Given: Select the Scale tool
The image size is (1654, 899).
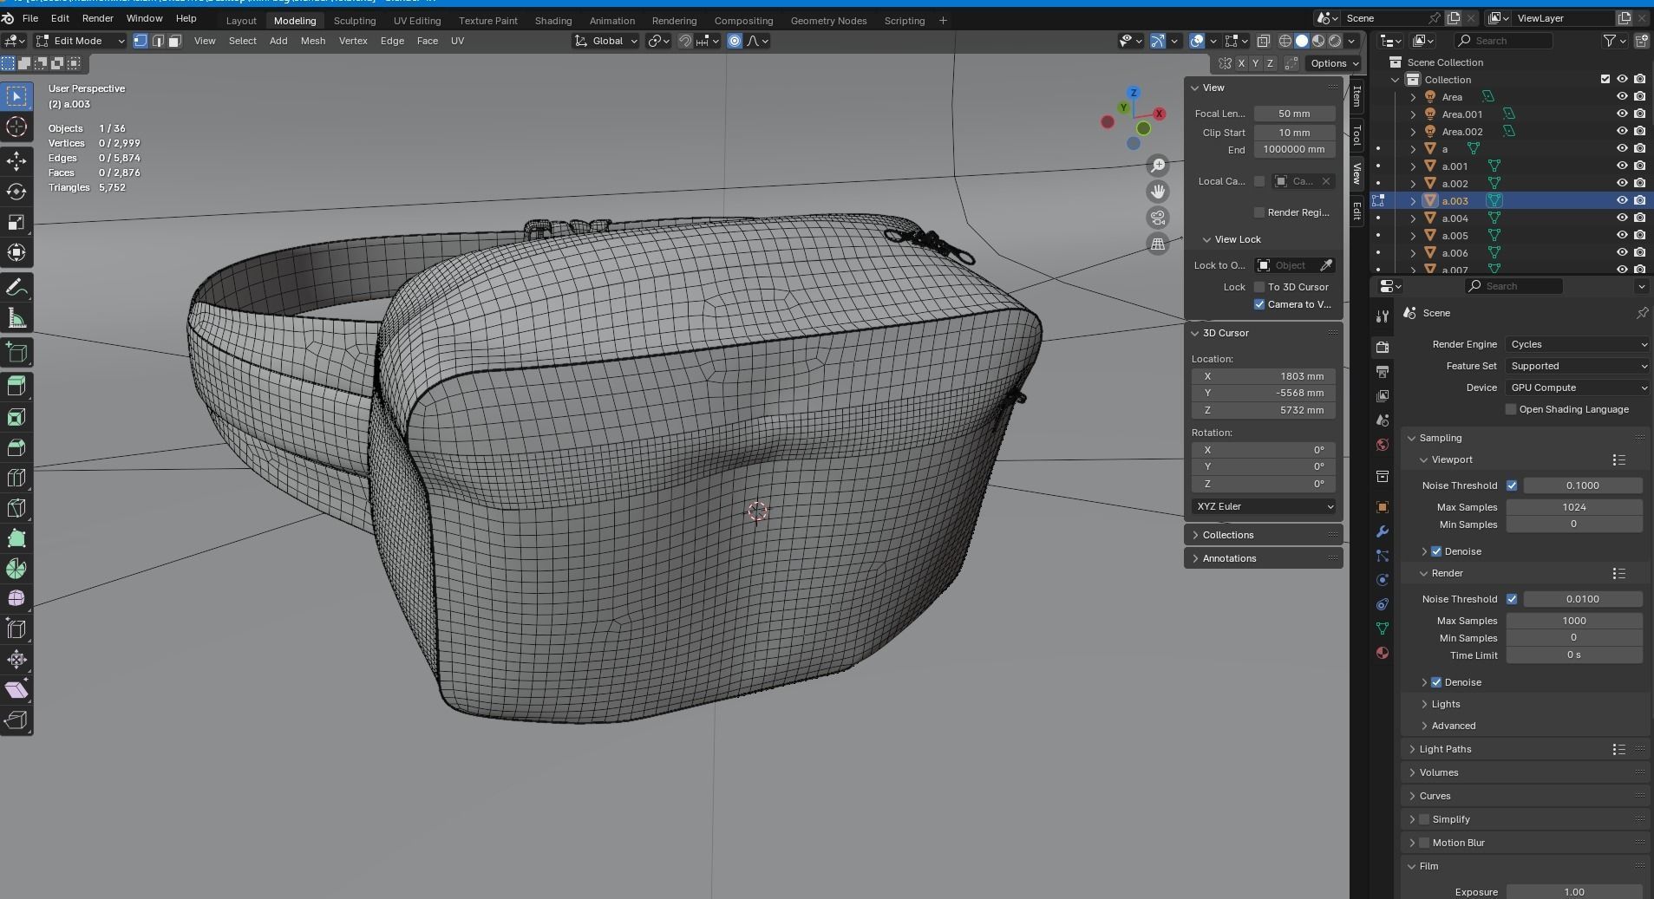Looking at the screenshot, I should tap(16, 223).
